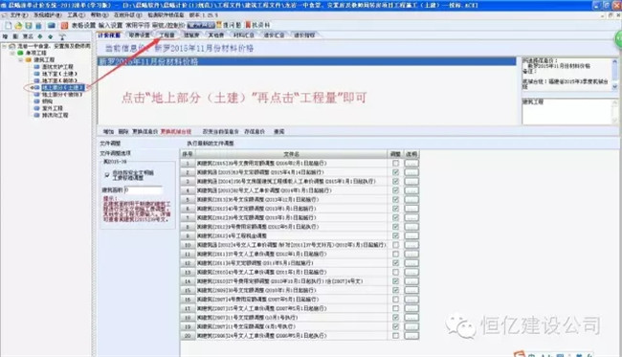
Task: Collapse the root project node in tree
Action: click(x=5, y=46)
